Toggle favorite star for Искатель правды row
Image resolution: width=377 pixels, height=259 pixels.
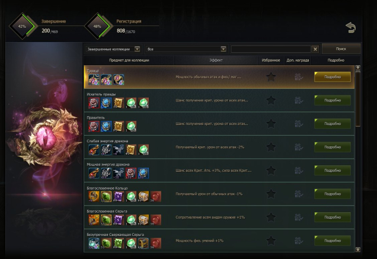click(271, 100)
